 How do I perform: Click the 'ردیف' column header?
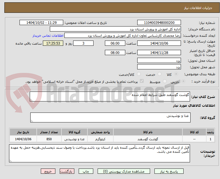210,132
